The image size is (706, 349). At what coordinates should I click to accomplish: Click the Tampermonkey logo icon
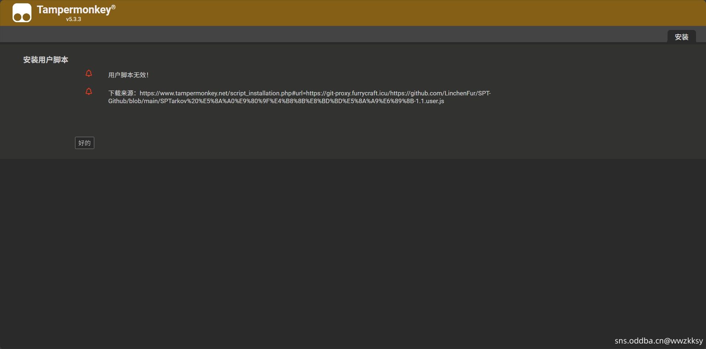click(x=22, y=13)
